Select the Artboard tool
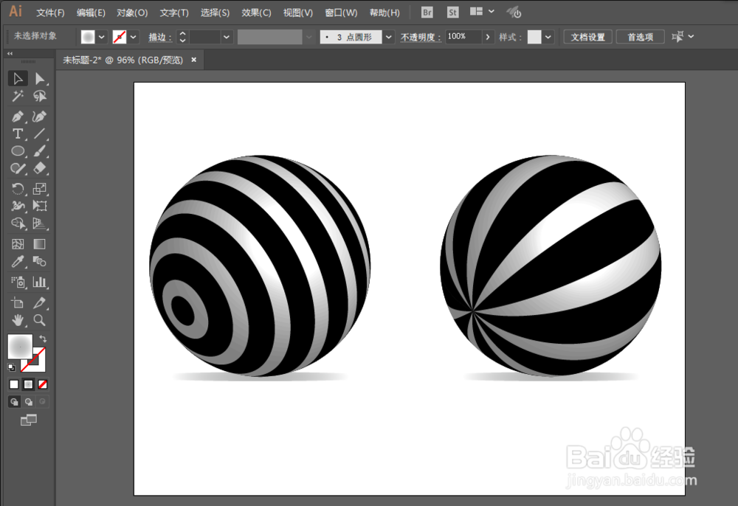The height and width of the screenshot is (506, 738). [18, 302]
